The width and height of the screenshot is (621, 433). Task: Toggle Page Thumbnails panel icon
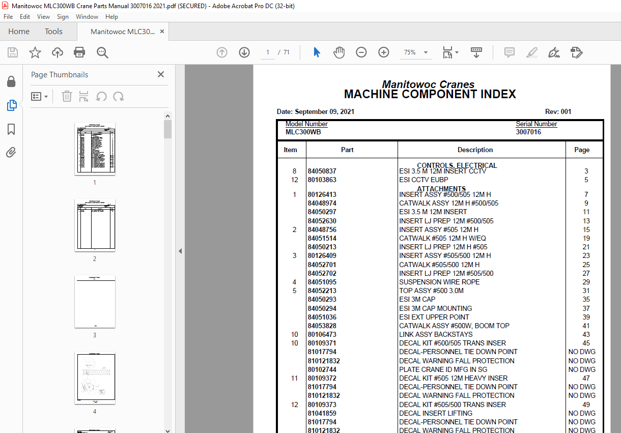[11, 105]
